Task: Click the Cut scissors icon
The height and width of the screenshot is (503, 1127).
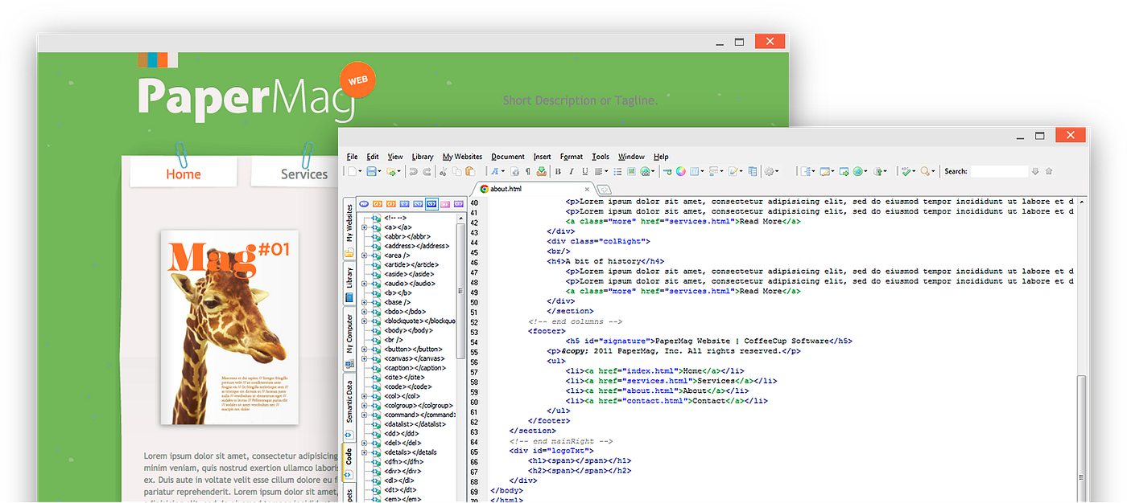Action: tap(443, 171)
